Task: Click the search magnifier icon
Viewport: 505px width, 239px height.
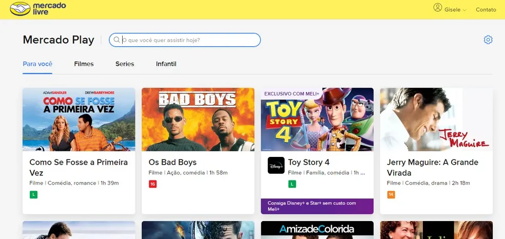Action: pyautogui.click(x=116, y=40)
